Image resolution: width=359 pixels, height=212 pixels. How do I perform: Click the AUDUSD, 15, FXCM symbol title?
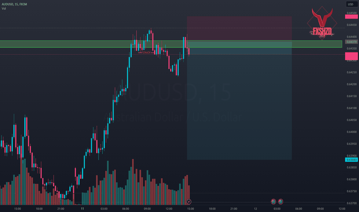[14, 4]
